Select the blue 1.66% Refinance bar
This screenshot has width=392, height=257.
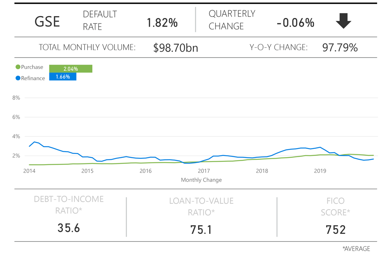coord(63,77)
